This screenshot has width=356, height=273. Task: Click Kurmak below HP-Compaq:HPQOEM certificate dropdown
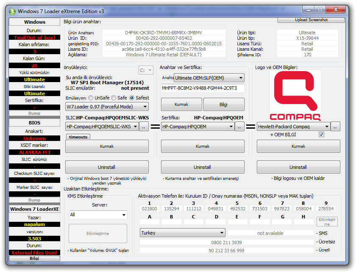click(x=203, y=146)
